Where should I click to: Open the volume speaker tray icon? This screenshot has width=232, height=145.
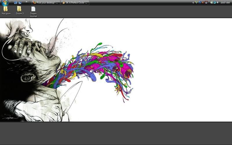(218, 3)
